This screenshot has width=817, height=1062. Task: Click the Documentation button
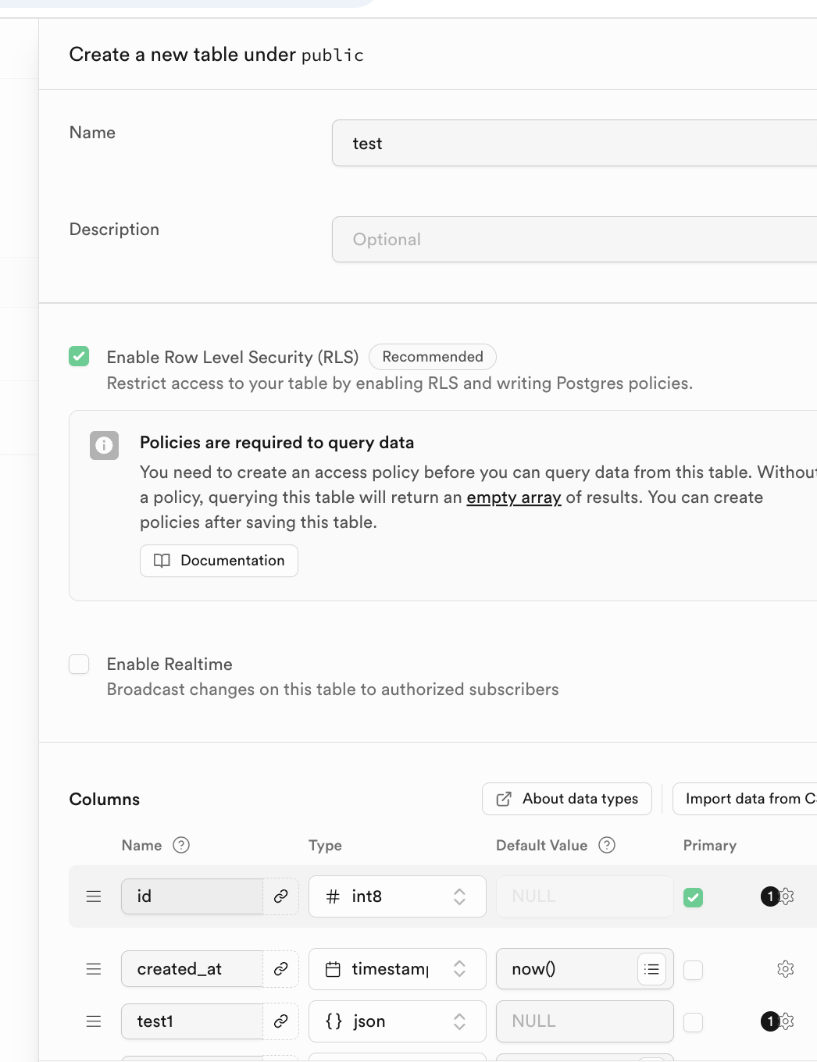point(219,561)
